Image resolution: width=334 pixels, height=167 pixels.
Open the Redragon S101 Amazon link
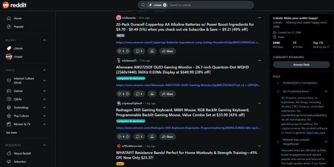[x=188, y=128]
